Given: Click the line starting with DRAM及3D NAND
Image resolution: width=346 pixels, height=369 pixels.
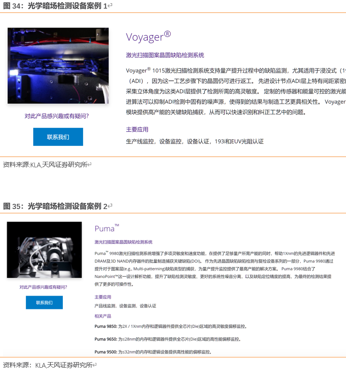Looking at the screenshot, I should coord(214,261).
